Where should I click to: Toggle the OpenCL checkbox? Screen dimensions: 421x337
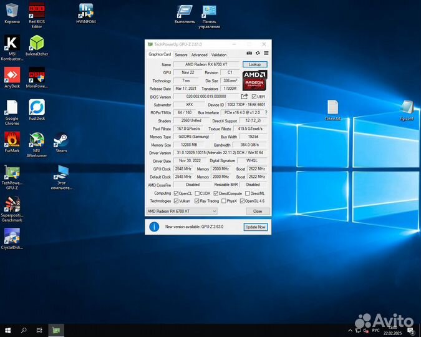pyautogui.click(x=176, y=193)
